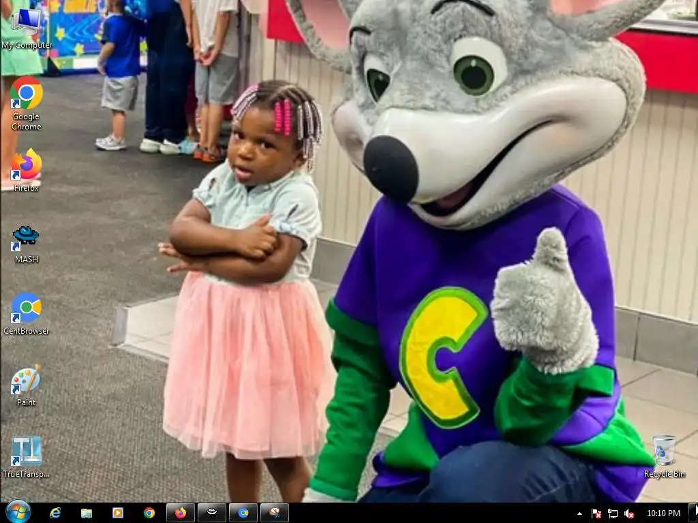Screen dimensions: 698x523
Task: Open Firefox desktop shortcut
Action: (27, 170)
